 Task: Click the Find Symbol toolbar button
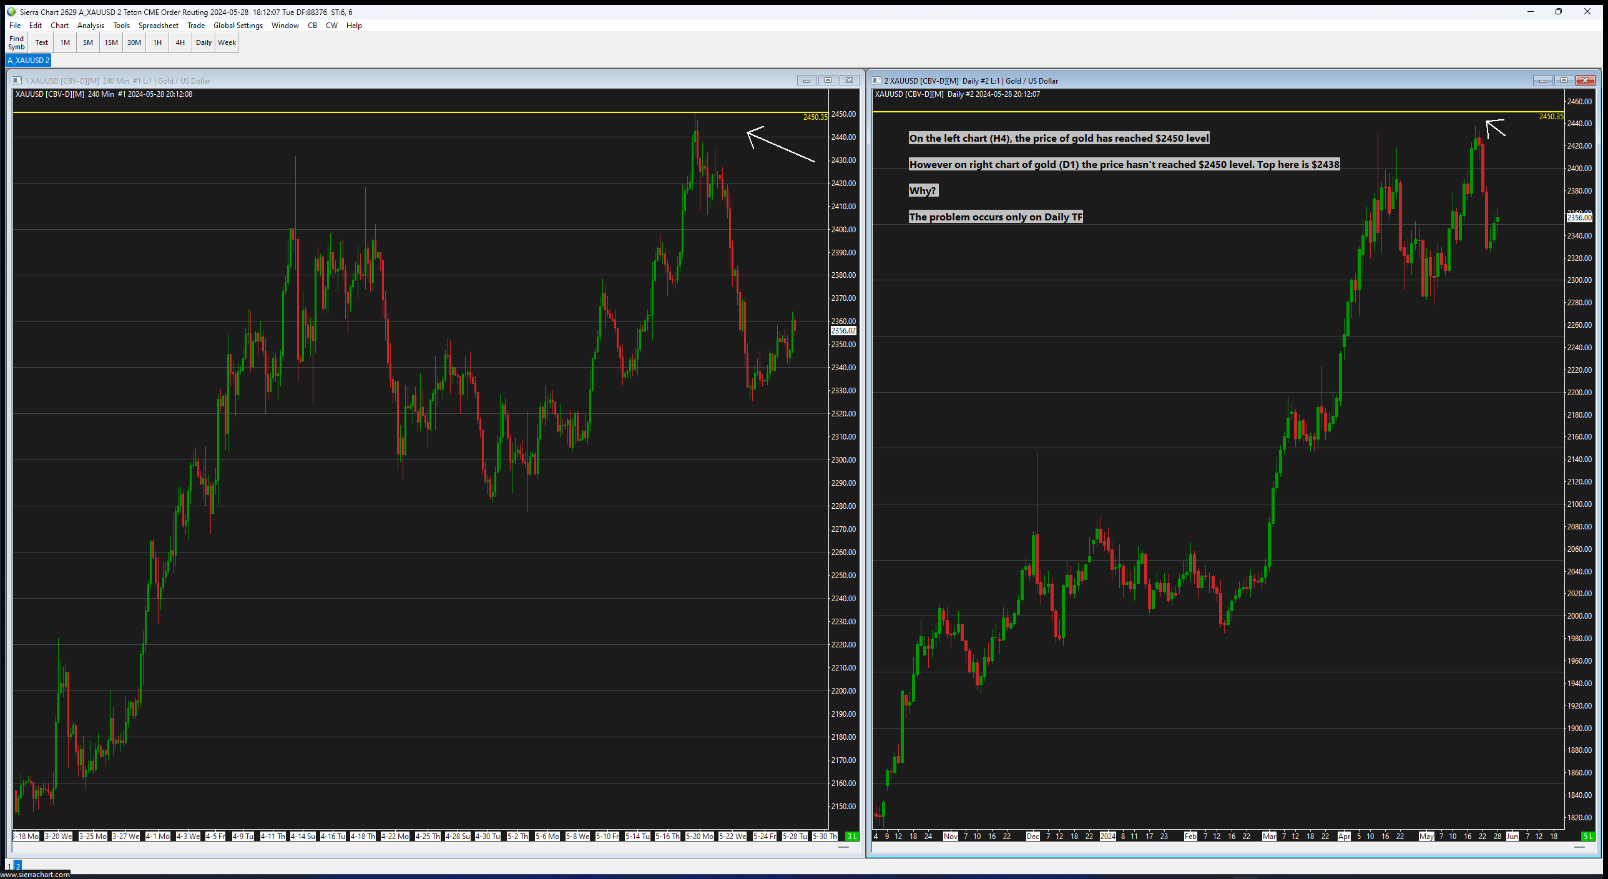(16, 42)
